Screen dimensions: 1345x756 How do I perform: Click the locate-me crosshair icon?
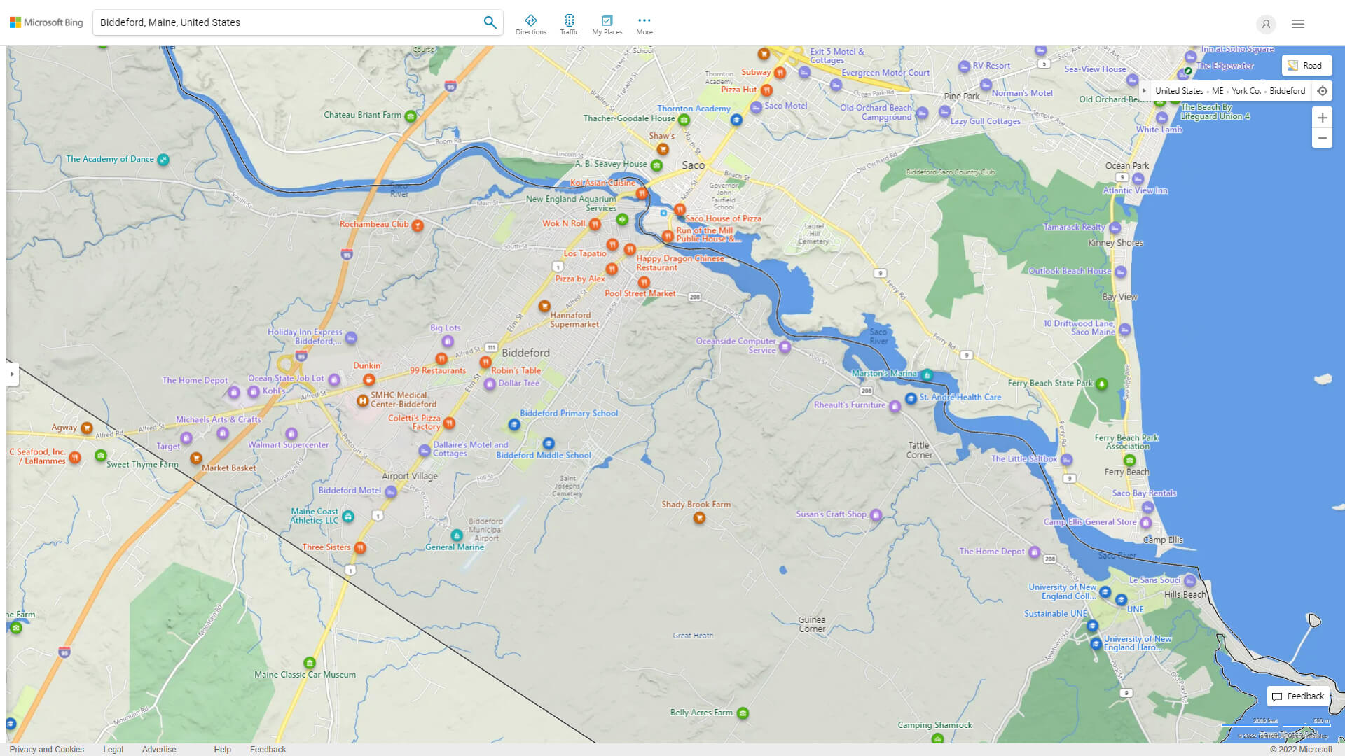(1323, 90)
